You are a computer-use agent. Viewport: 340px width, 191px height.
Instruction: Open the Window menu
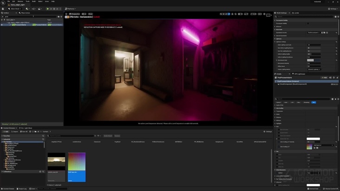click(x=20, y=1)
